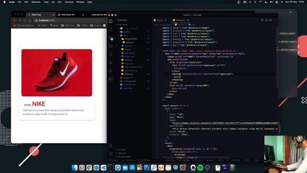
Task: Click the browser forward arrow
Action: coord(20,20)
